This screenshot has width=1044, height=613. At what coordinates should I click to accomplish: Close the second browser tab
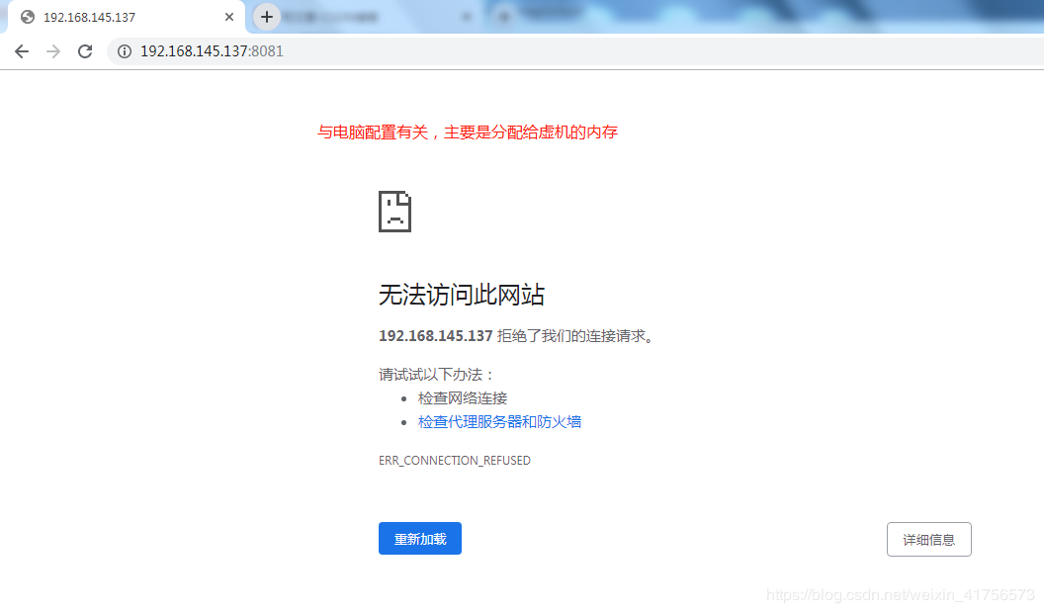click(x=468, y=17)
